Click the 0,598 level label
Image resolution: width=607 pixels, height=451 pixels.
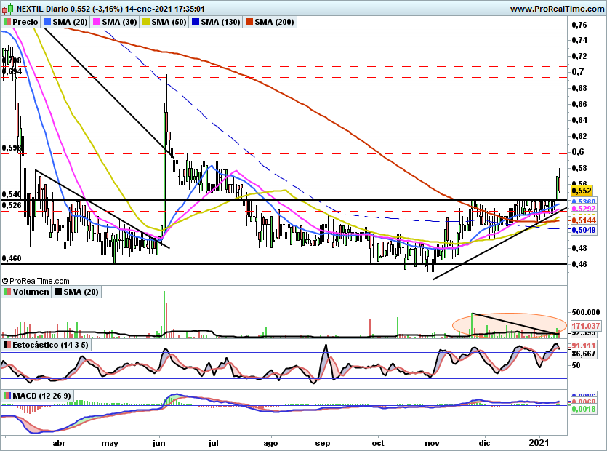click(x=12, y=148)
